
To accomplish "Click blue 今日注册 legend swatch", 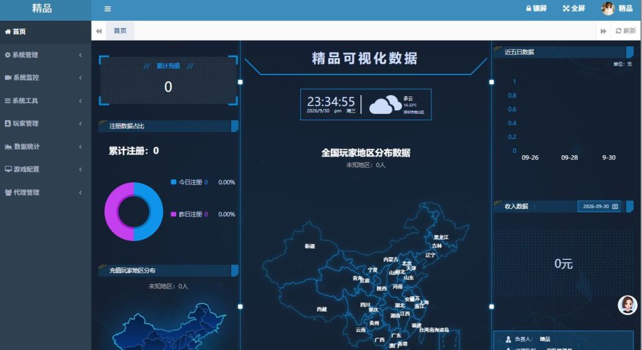I will [173, 182].
